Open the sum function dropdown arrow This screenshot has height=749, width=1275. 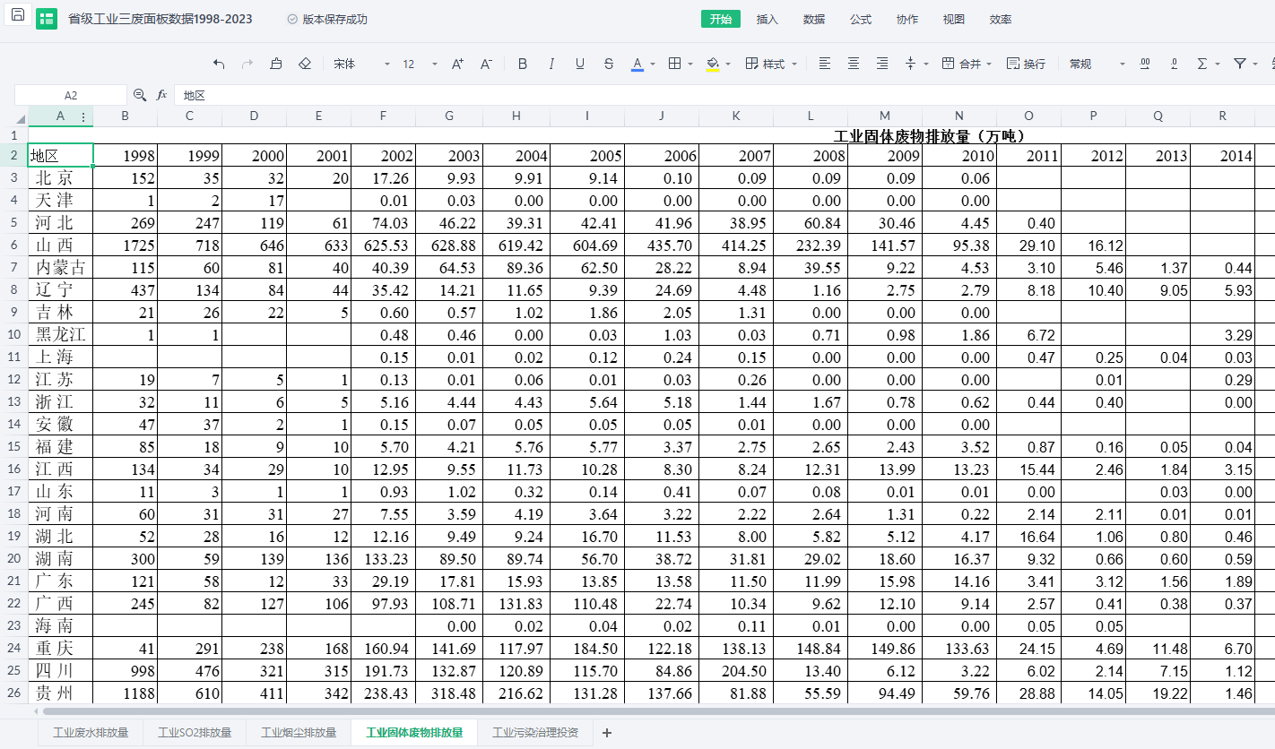(x=1218, y=65)
